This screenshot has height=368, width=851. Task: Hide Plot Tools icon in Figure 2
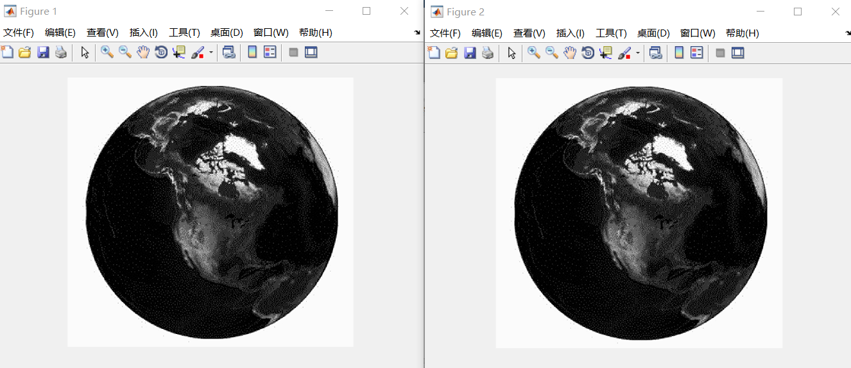720,53
